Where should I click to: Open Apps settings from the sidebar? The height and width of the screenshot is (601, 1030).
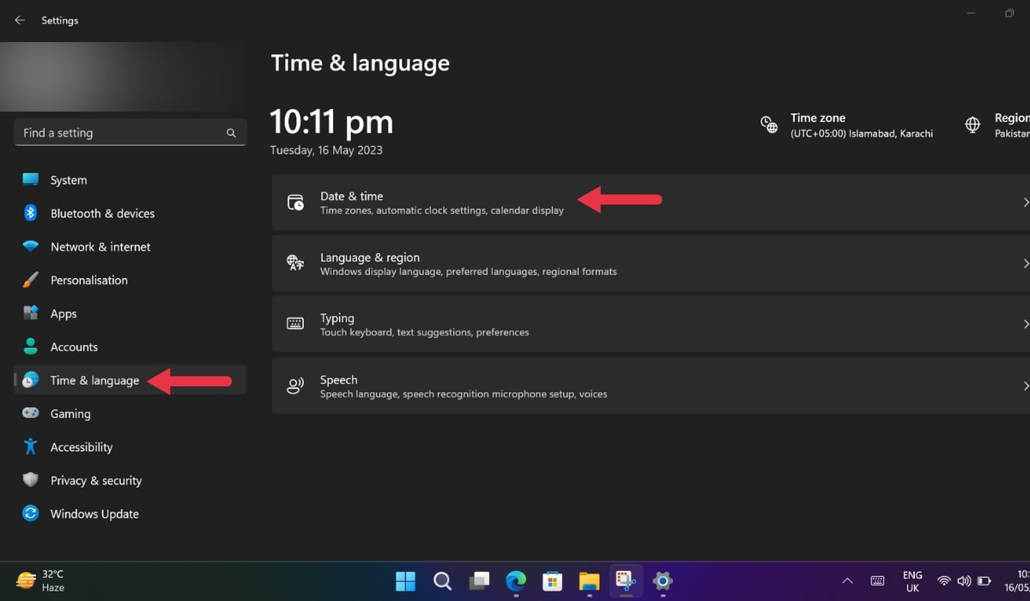coord(64,313)
